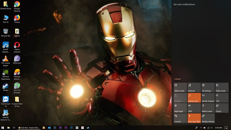Switch to the Edit Post Chrome taskbar window

(x=29, y=128)
